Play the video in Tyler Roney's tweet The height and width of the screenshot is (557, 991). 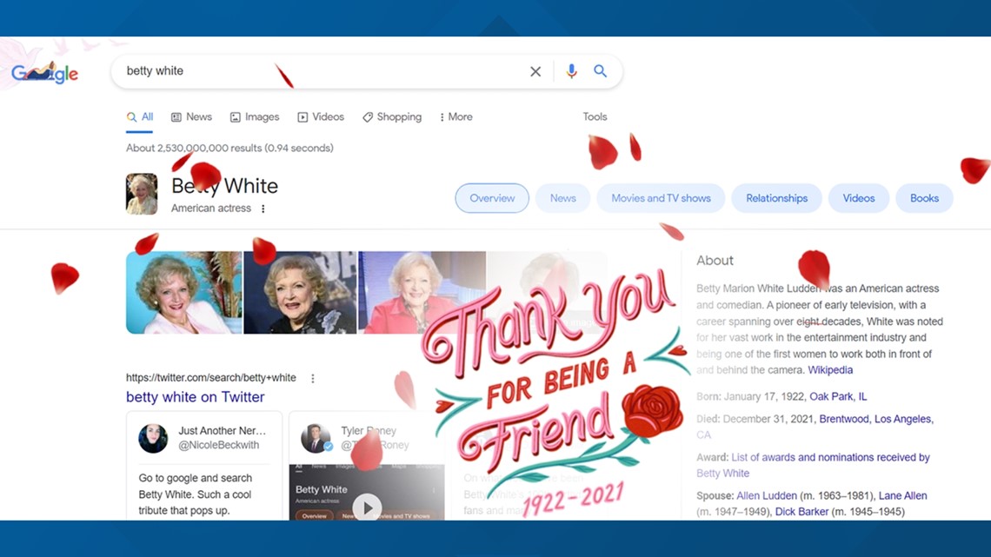(367, 507)
